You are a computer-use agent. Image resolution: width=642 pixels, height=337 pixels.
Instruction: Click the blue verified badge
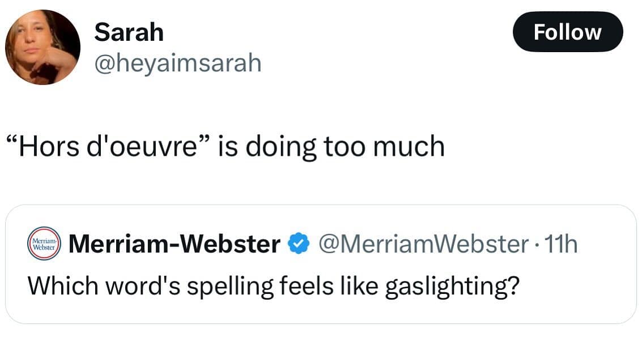(x=297, y=245)
